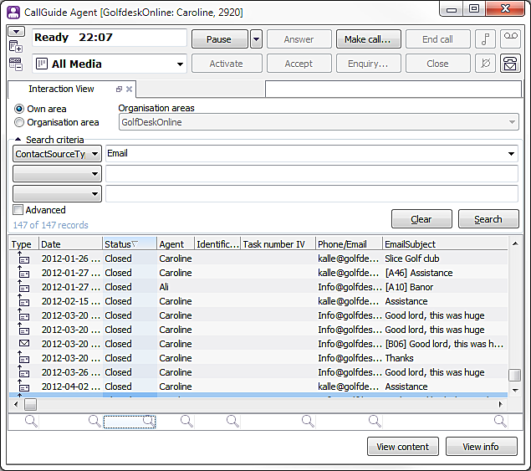Click the type icon of the [A10] Banor row
Viewport: 531px width, 471px height.
[23, 286]
